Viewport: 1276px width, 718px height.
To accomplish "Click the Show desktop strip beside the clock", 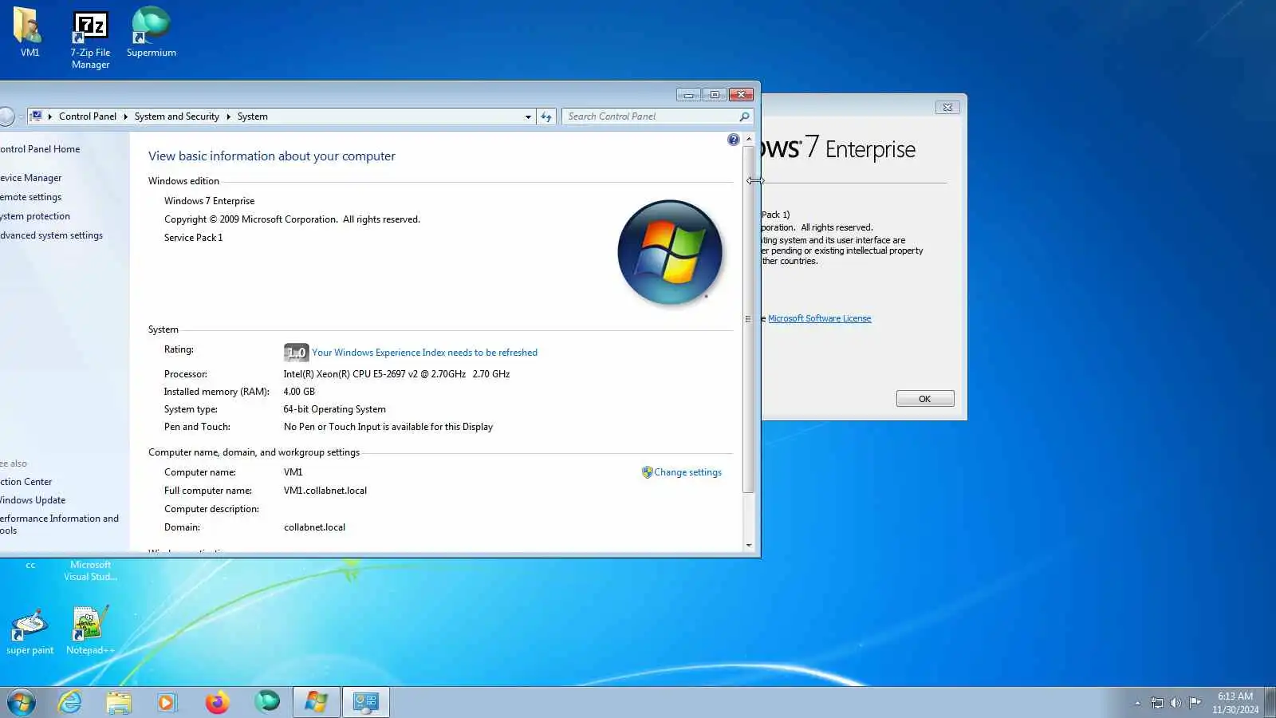I will [x=1270, y=702].
